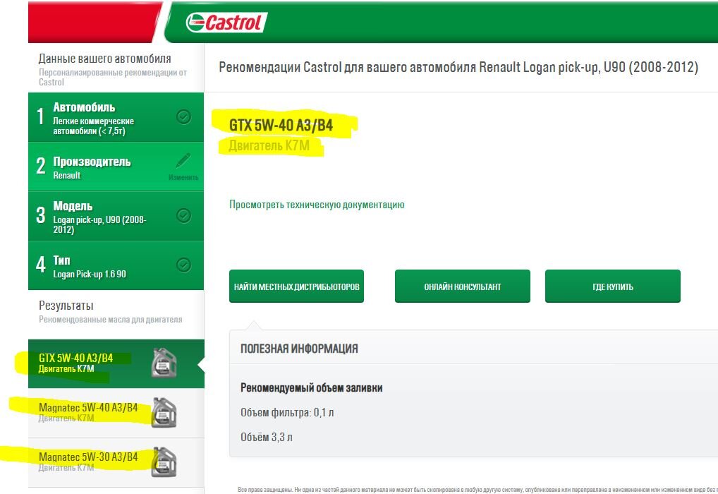Viewport: 718px width, 494px height.
Task: Click Онлайн консультант button
Action: (x=463, y=287)
